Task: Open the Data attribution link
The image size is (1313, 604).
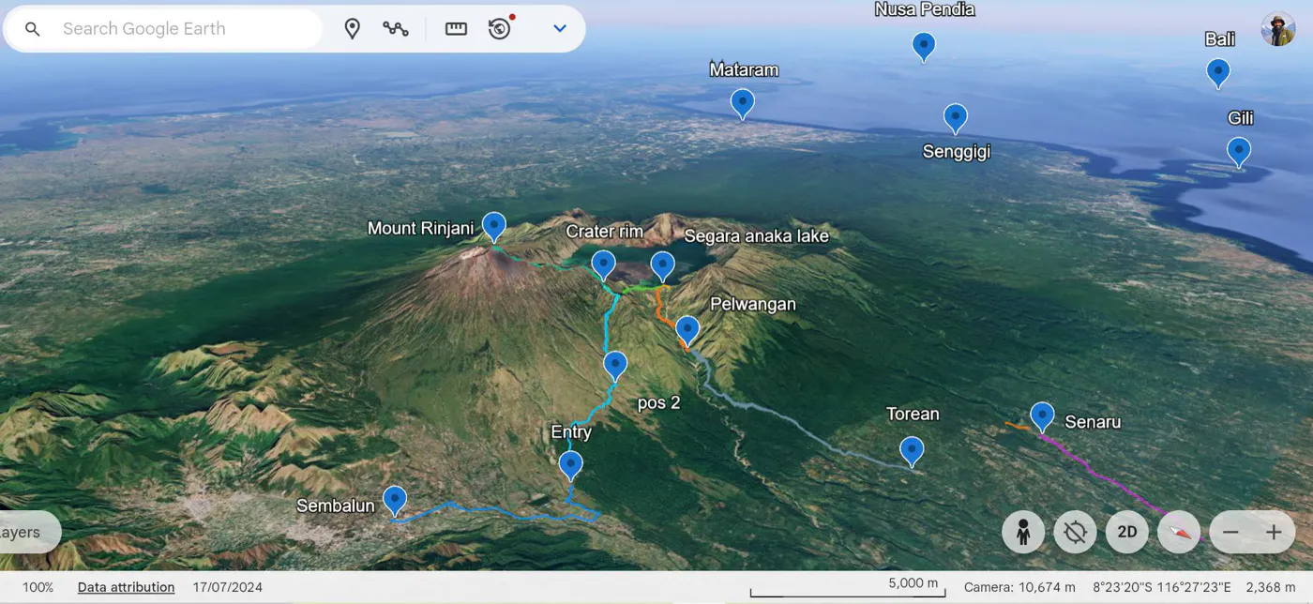Action: pyautogui.click(x=126, y=586)
